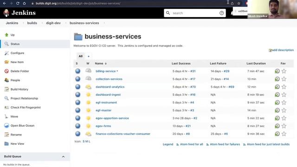Screen dimensions: 297x167
Task: Favorite collection-services with its star
Action: (284, 79)
